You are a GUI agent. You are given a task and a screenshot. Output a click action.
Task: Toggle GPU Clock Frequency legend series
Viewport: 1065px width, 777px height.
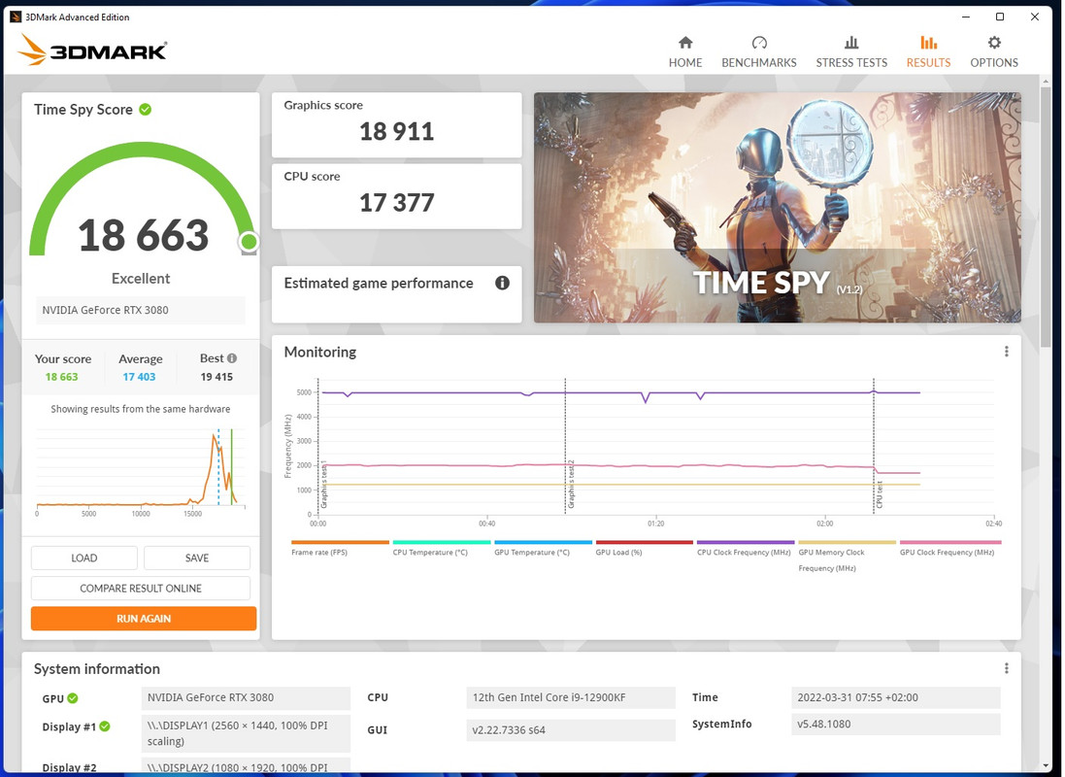[949, 549]
